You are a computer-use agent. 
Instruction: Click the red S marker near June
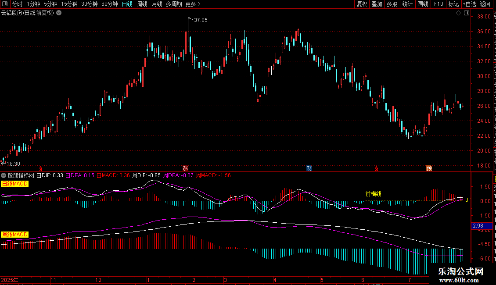click(377, 169)
